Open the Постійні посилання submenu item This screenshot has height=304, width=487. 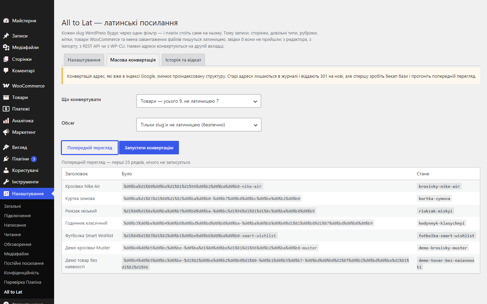pyautogui.click(x=24, y=263)
